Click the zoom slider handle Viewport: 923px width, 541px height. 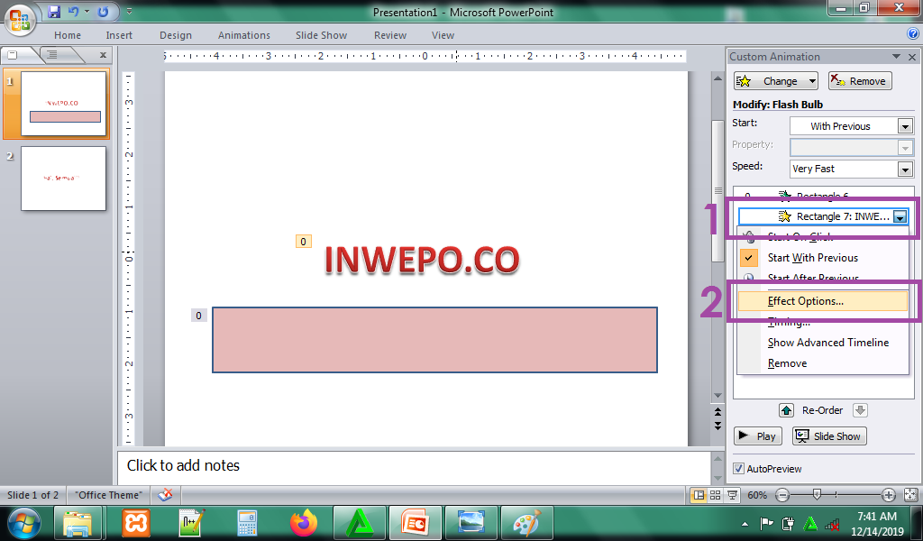point(817,495)
